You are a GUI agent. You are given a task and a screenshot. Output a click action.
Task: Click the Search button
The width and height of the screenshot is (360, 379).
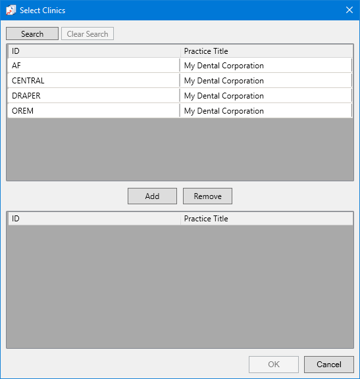(x=32, y=33)
